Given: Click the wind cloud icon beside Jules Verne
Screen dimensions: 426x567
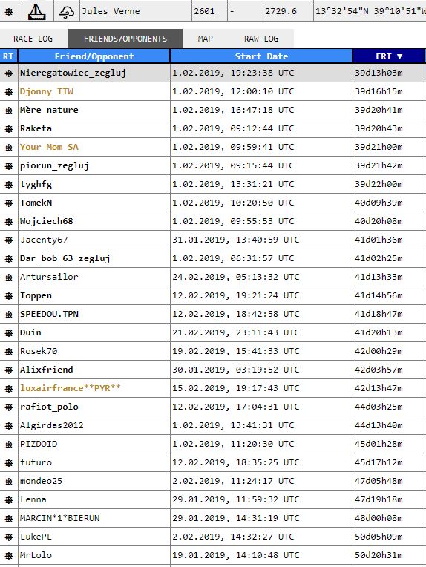Looking at the screenshot, I should coord(67,12).
